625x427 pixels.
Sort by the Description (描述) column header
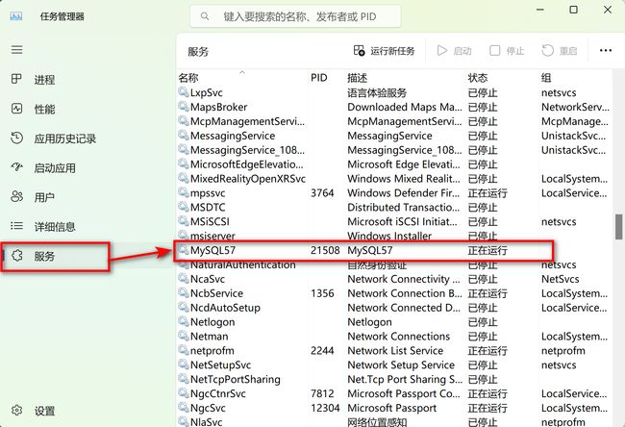click(x=405, y=78)
